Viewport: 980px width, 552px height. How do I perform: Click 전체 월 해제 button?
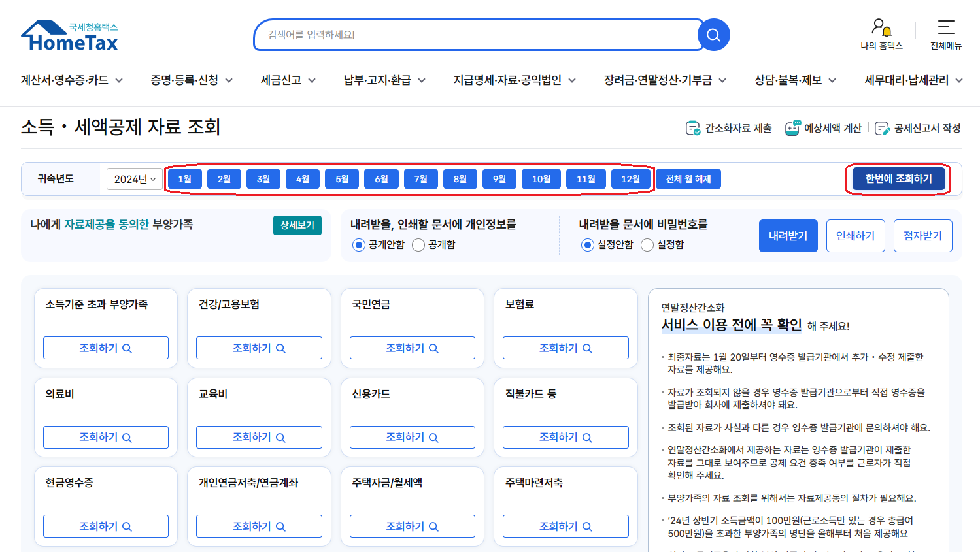tap(688, 179)
